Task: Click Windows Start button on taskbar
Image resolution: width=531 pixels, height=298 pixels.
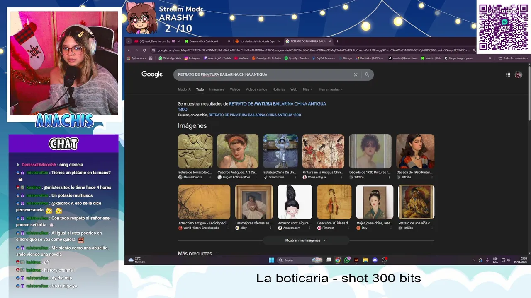Action: pos(271,260)
